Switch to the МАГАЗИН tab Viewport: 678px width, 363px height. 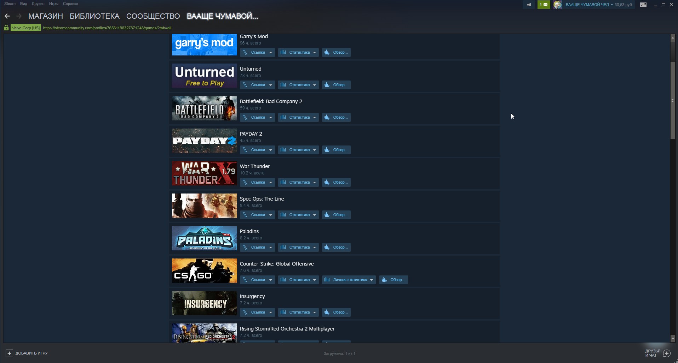click(46, 16)
